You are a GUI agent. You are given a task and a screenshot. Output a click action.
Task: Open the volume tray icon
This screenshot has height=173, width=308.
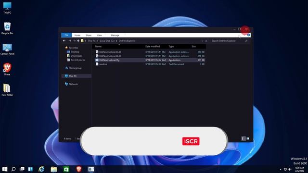(290, 170)
